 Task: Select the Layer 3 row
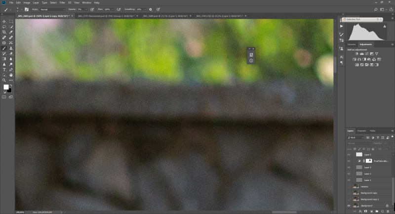[369, 168]
